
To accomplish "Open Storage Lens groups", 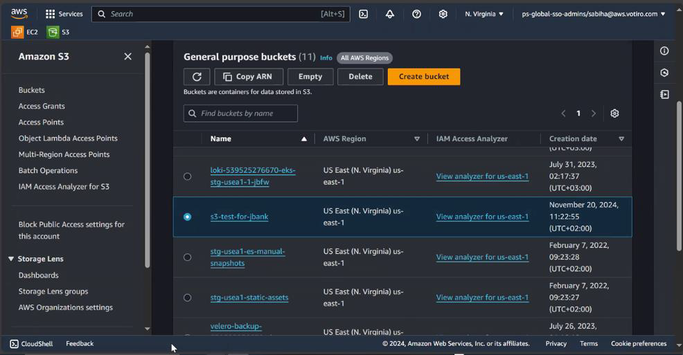I will click(x=53, y=291).
